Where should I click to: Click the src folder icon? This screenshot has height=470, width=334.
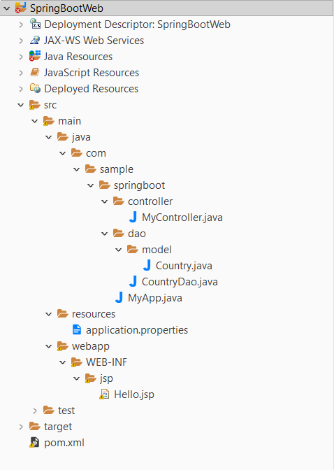tap(35, 105)
